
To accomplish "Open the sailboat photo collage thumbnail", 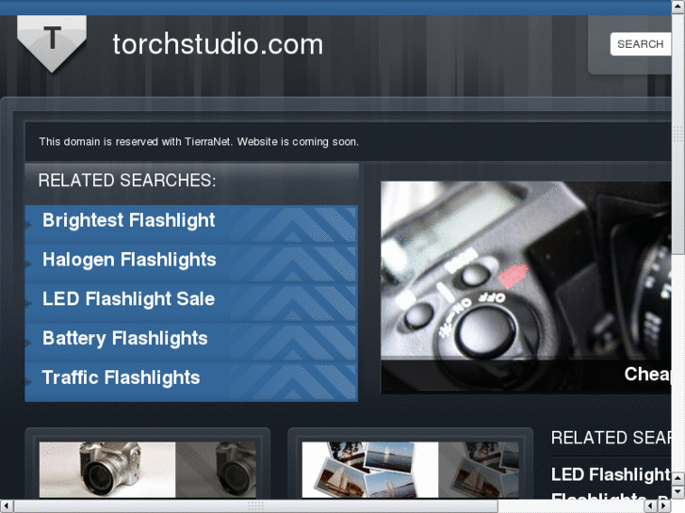I will (x=410, y=470).
